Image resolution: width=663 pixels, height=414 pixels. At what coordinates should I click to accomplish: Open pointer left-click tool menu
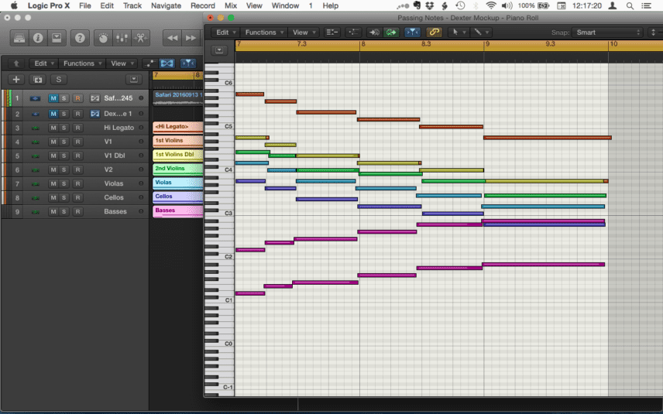point(459,32)
